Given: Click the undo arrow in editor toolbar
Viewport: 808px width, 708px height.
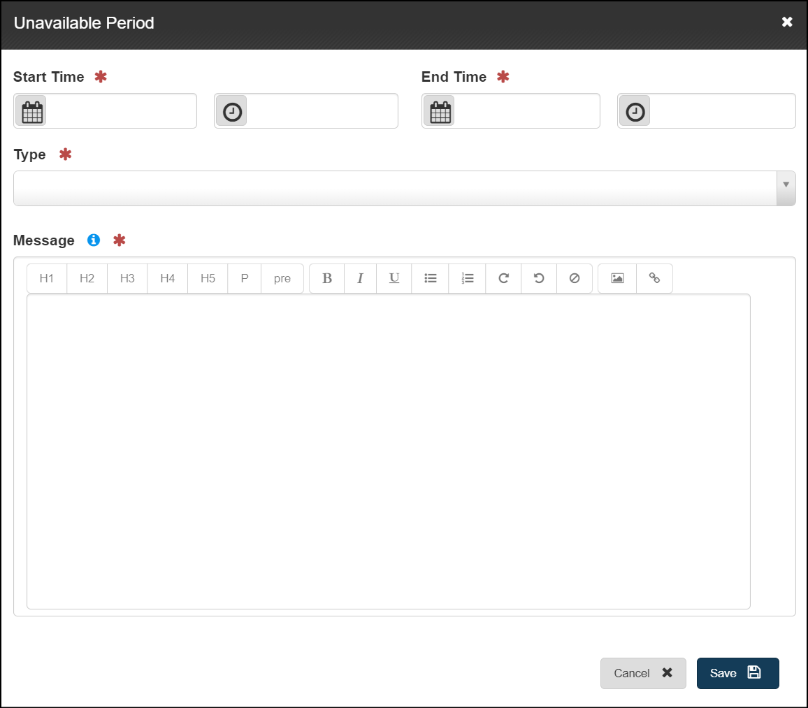Looking at the screenshot, I should (x=539, y=278).
